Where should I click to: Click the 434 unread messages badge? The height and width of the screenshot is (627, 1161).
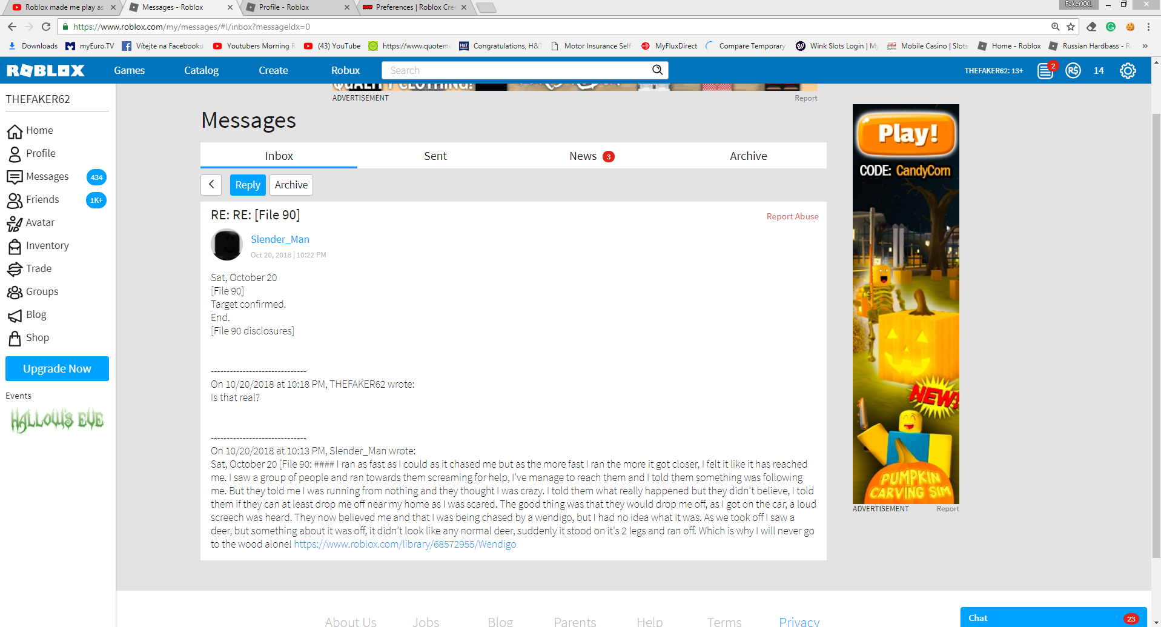coord(96,177)
